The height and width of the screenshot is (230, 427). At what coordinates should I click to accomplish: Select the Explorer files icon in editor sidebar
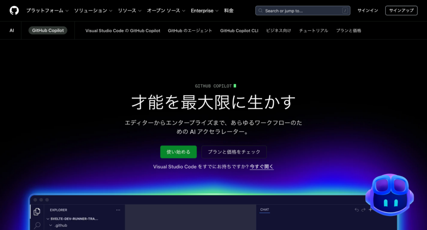tap(37, 212)
